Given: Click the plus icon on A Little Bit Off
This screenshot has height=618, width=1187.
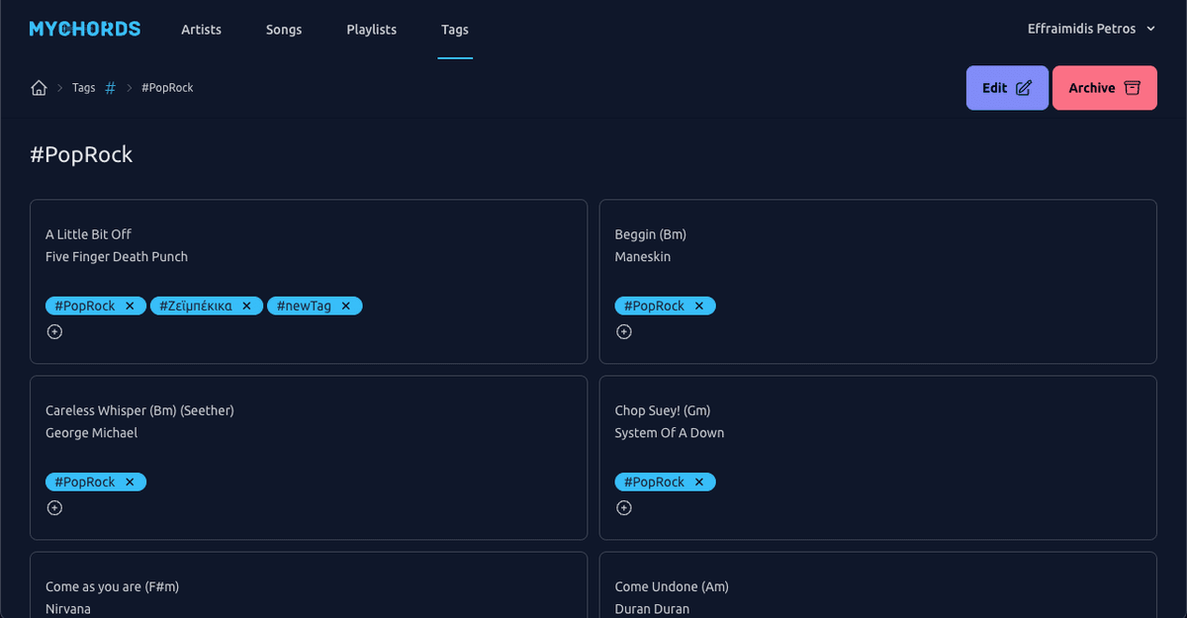Looking at the screenshot, I should (54, 331).
